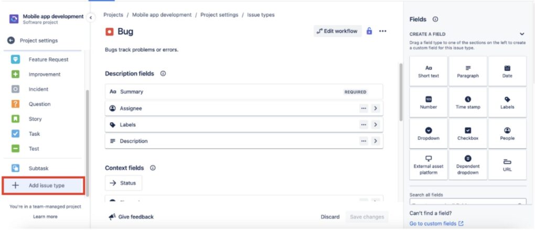This screenshot has width=535, height=230.
Task: Select the Dropdown field type tile
Action: [x=428, y=134]
